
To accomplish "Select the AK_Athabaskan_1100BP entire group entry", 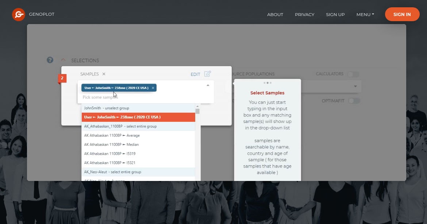I will click(x=120, y=126).
